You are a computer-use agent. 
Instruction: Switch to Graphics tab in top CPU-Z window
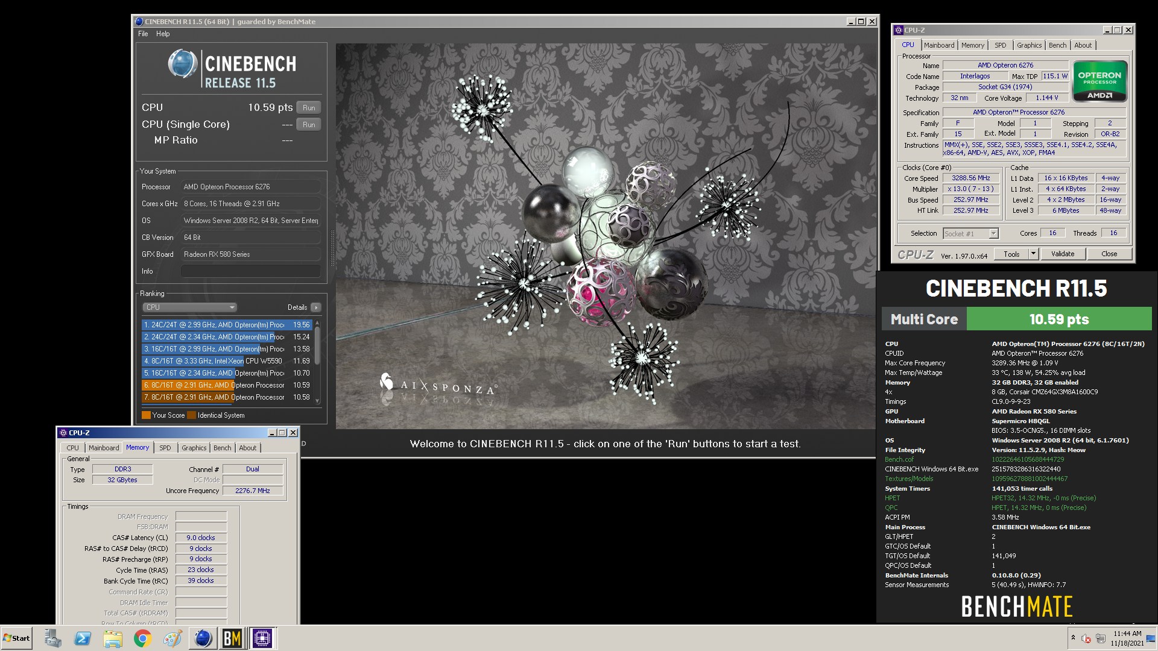coord(1029,45)
